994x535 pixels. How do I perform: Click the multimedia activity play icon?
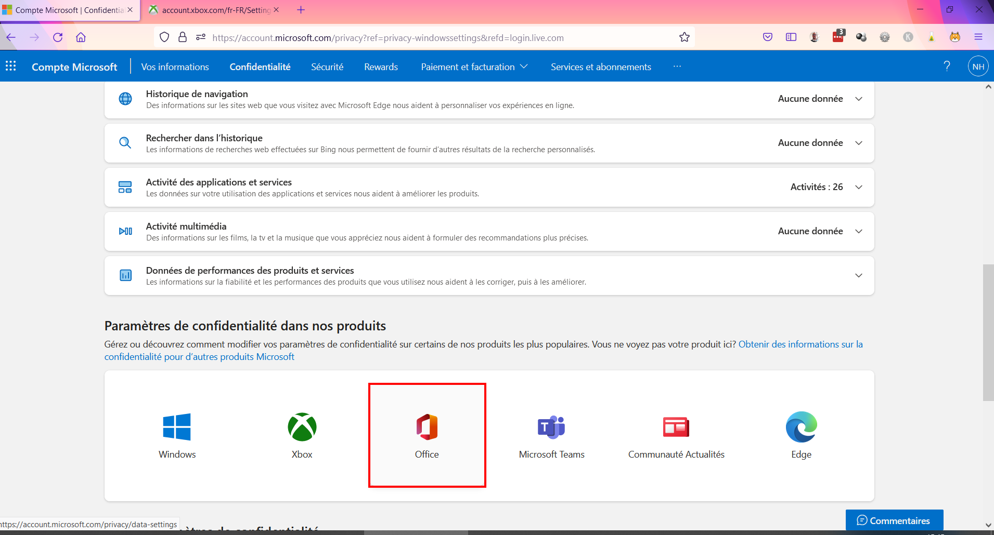[x=125, y=231]
